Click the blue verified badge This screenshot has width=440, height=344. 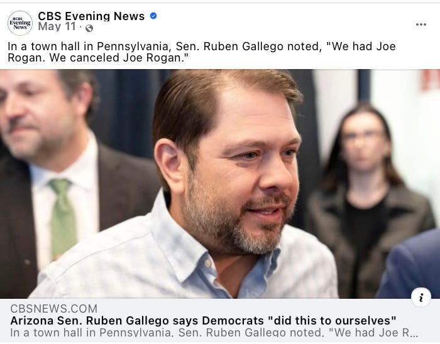tap(153, 16)
